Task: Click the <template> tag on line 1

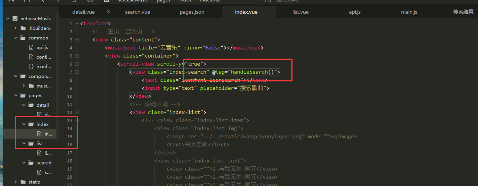Action: 95,24
